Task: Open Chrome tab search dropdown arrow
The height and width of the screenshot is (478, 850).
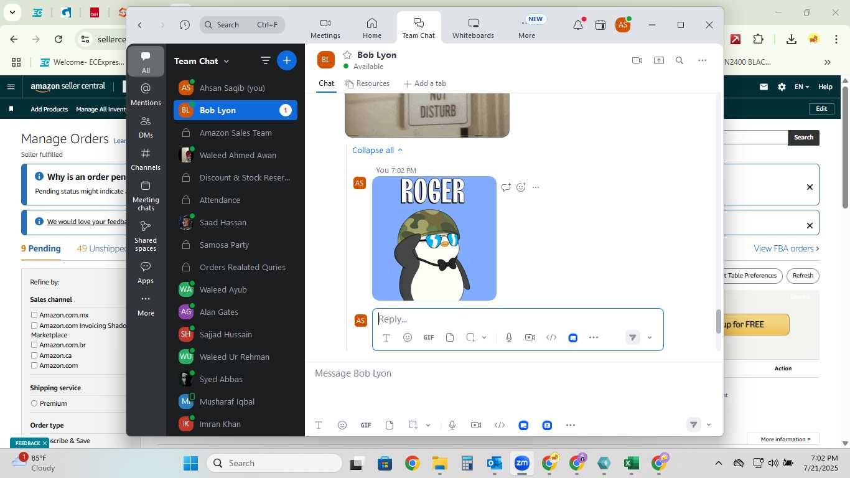Action: [12, 12]
